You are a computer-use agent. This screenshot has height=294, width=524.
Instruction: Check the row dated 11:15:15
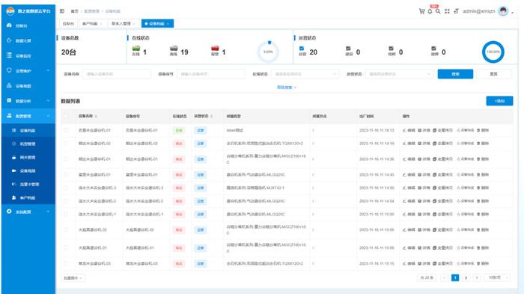point(66,263)
